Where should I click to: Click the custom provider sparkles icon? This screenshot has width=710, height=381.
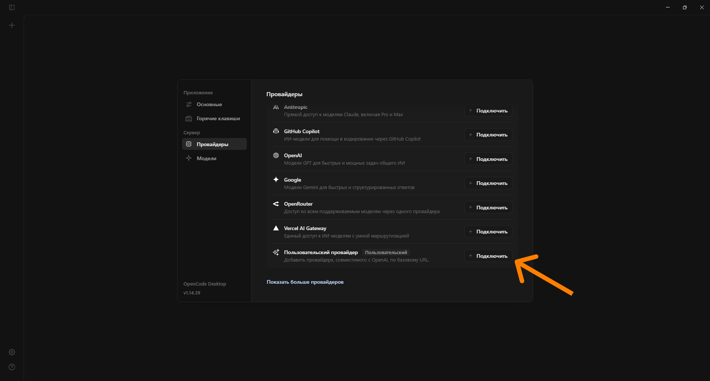(276, 252)
